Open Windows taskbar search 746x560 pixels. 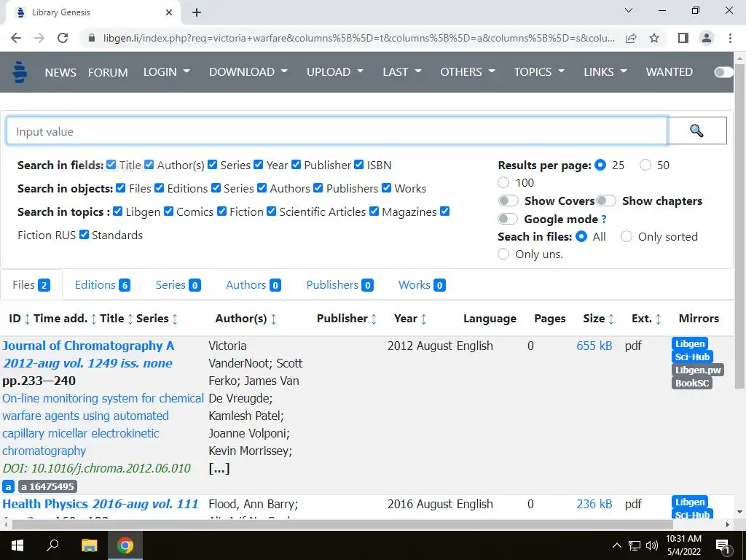click(52, 545)
